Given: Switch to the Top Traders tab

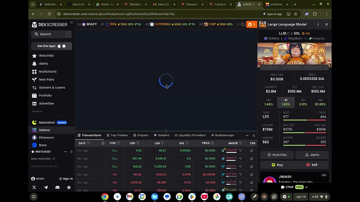Looking at the screenshot, I should tap(117, 135).
